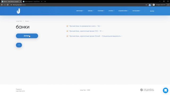170x95 pixels.
Task: Open the browser extension icon beside the star
Action: pos(150,5)
